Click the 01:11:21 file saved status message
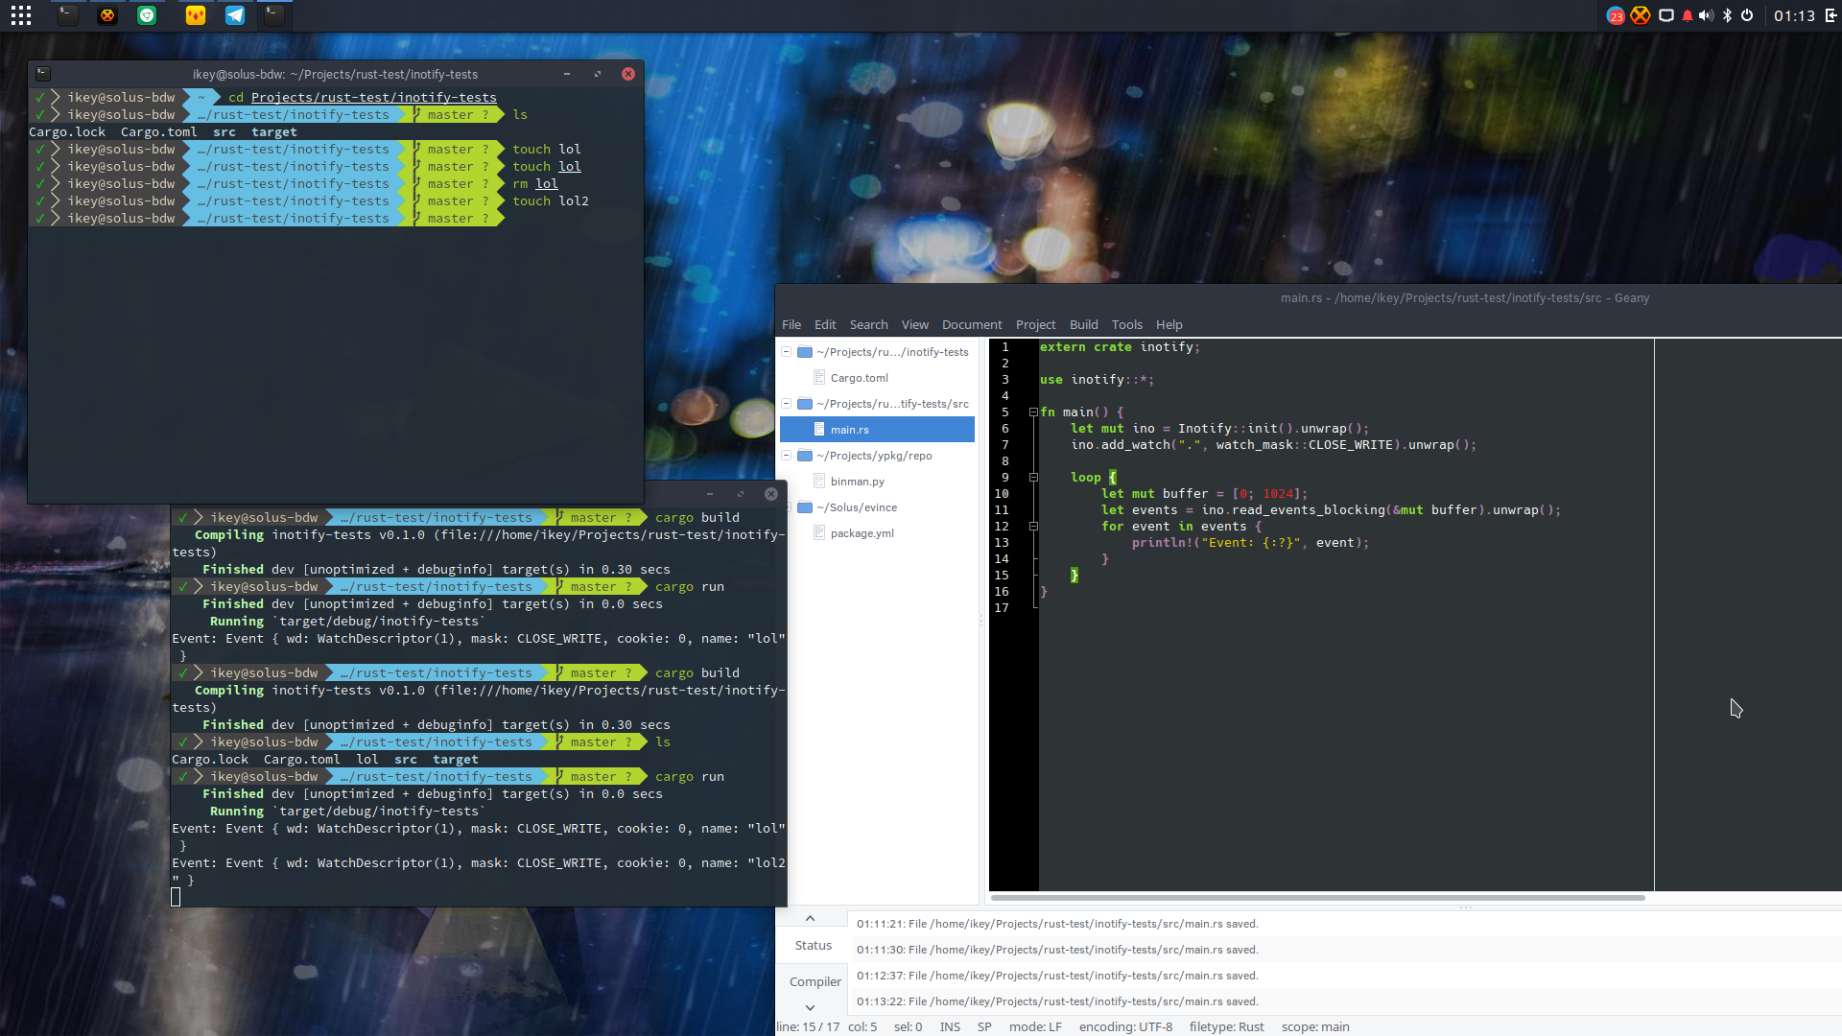 click(x=1057, y=924)
